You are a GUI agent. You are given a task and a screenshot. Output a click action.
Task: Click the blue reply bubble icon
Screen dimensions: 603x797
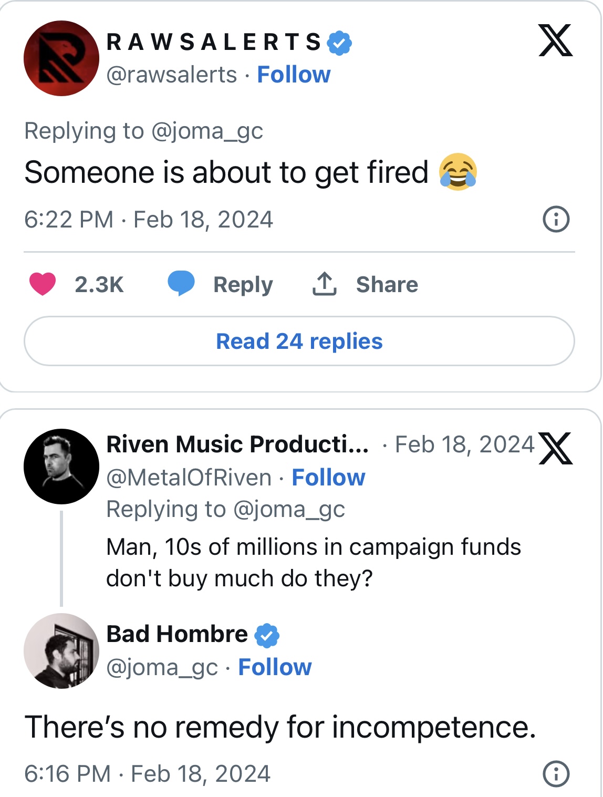[181, 283]
